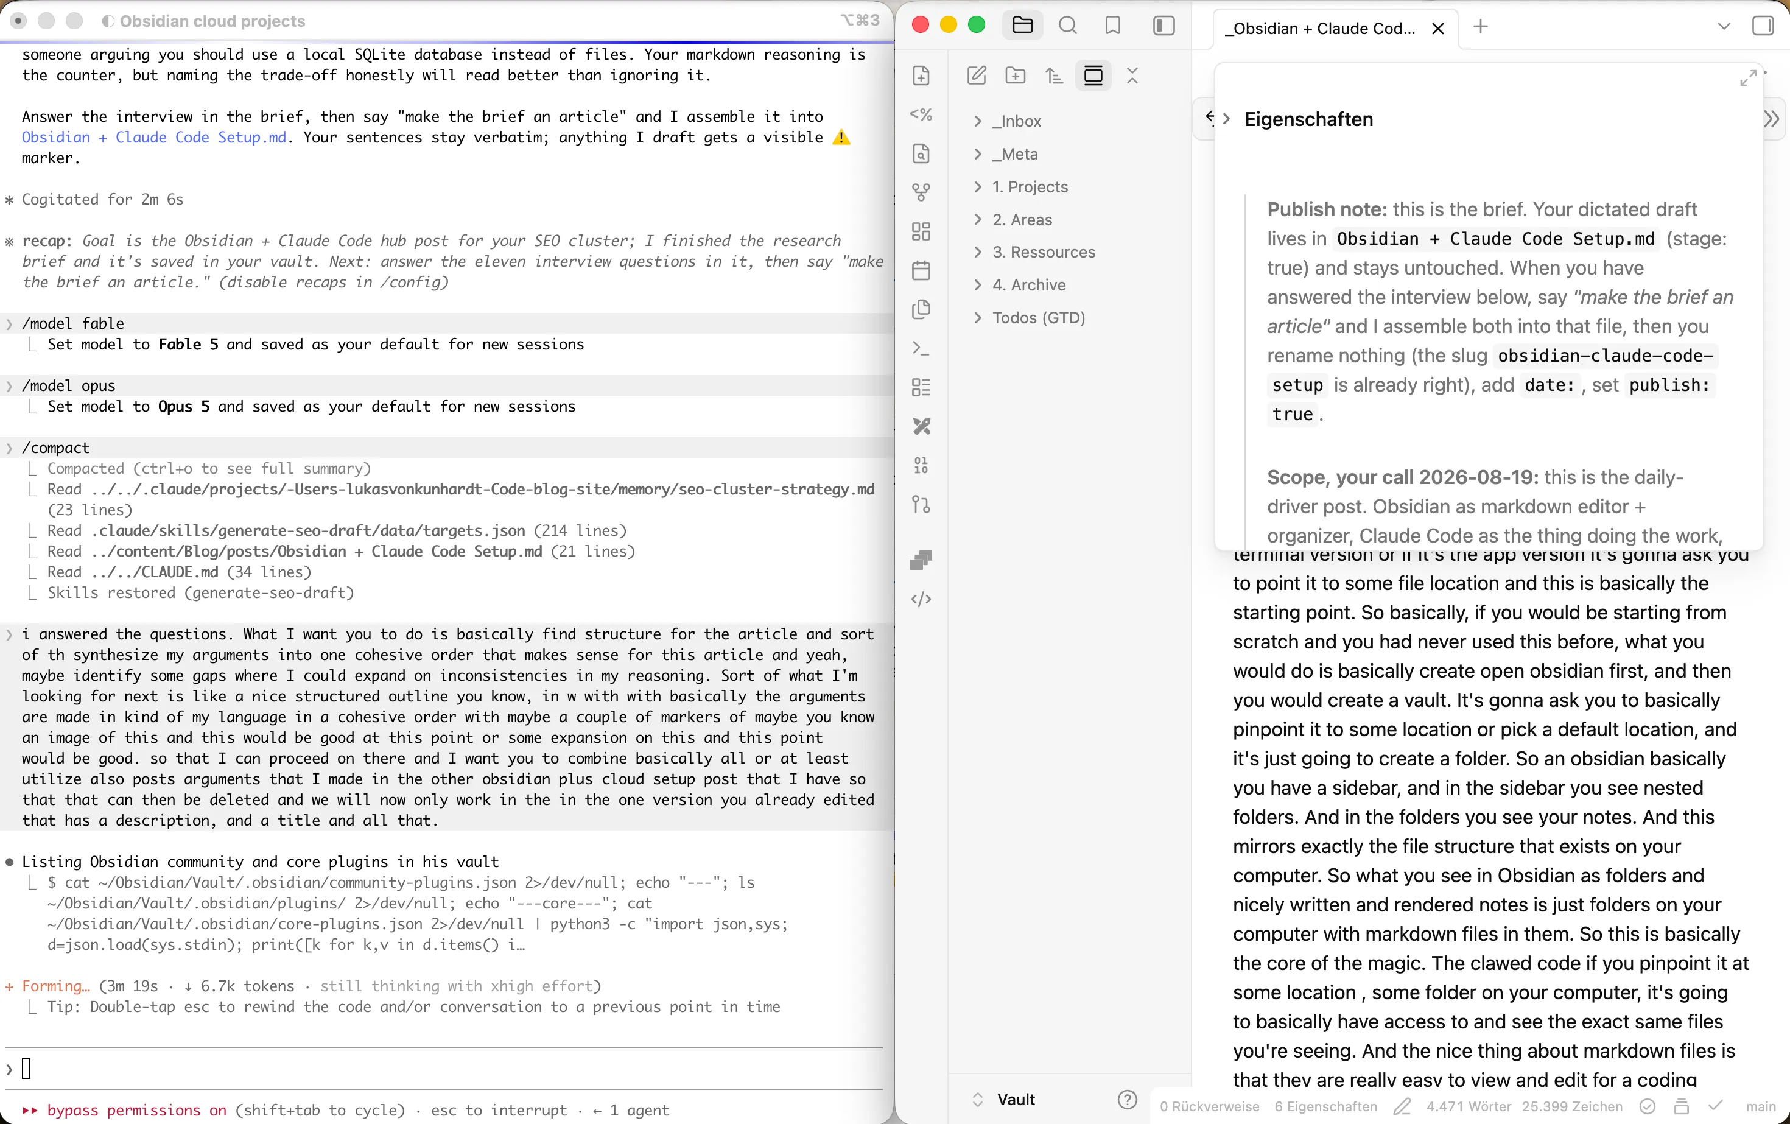Open the Obsidian + Claude Code Setup.md link
The width and height of the screenshot is (1790, 1124).
point(154,138)
